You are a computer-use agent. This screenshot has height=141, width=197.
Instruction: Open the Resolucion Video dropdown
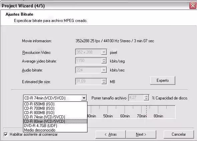coord(104,52)
